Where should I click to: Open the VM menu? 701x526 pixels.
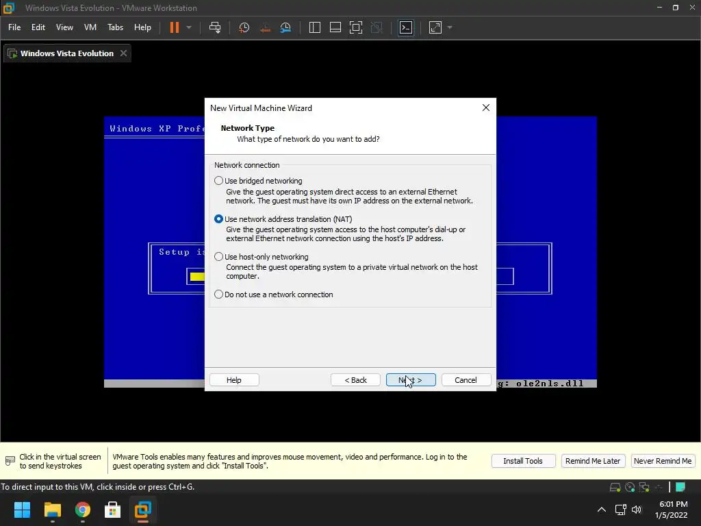(90, 27)
